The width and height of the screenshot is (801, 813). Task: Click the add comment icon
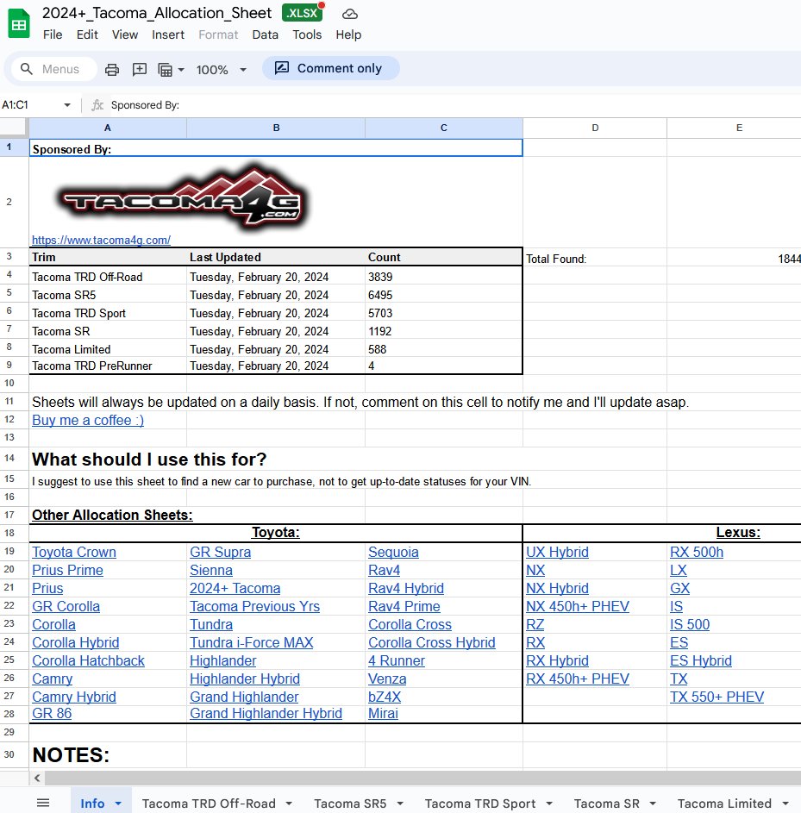click(140, 69)
